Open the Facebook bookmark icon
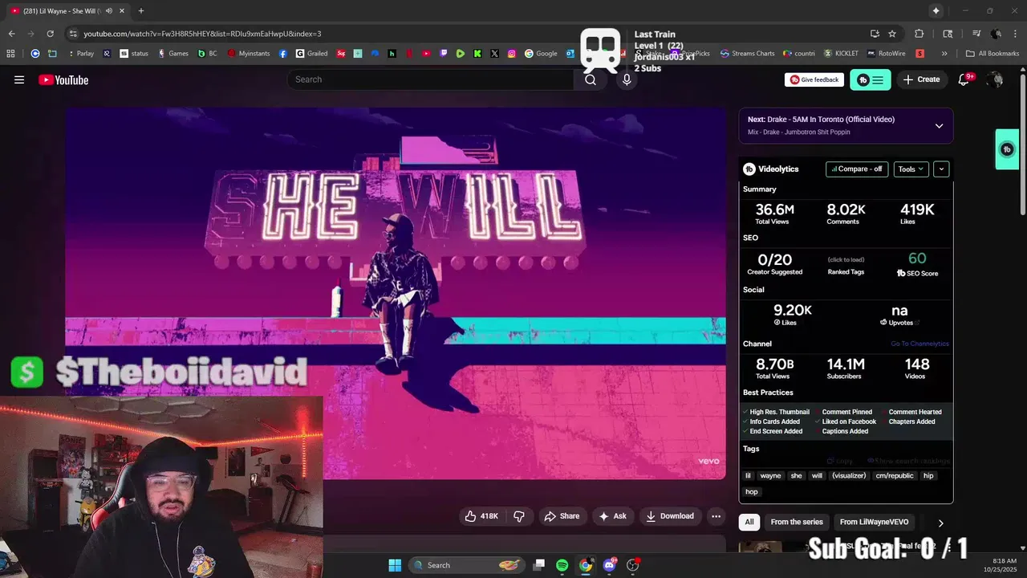This screenshot has height=578, width=1027. click(x=283, y=54)
